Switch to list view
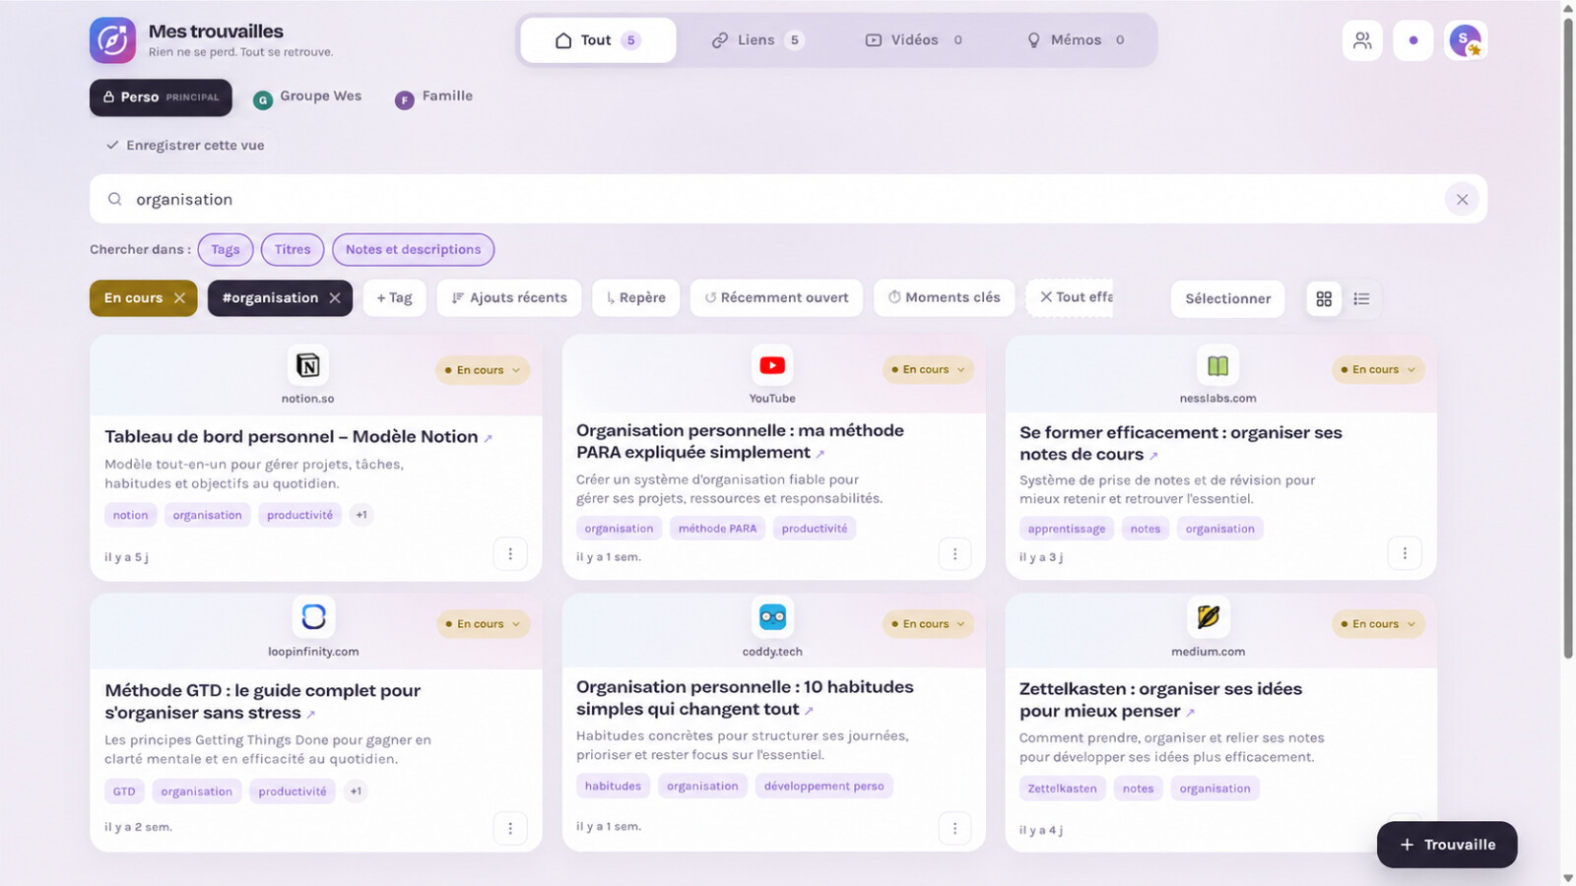 coord(1361,298)
